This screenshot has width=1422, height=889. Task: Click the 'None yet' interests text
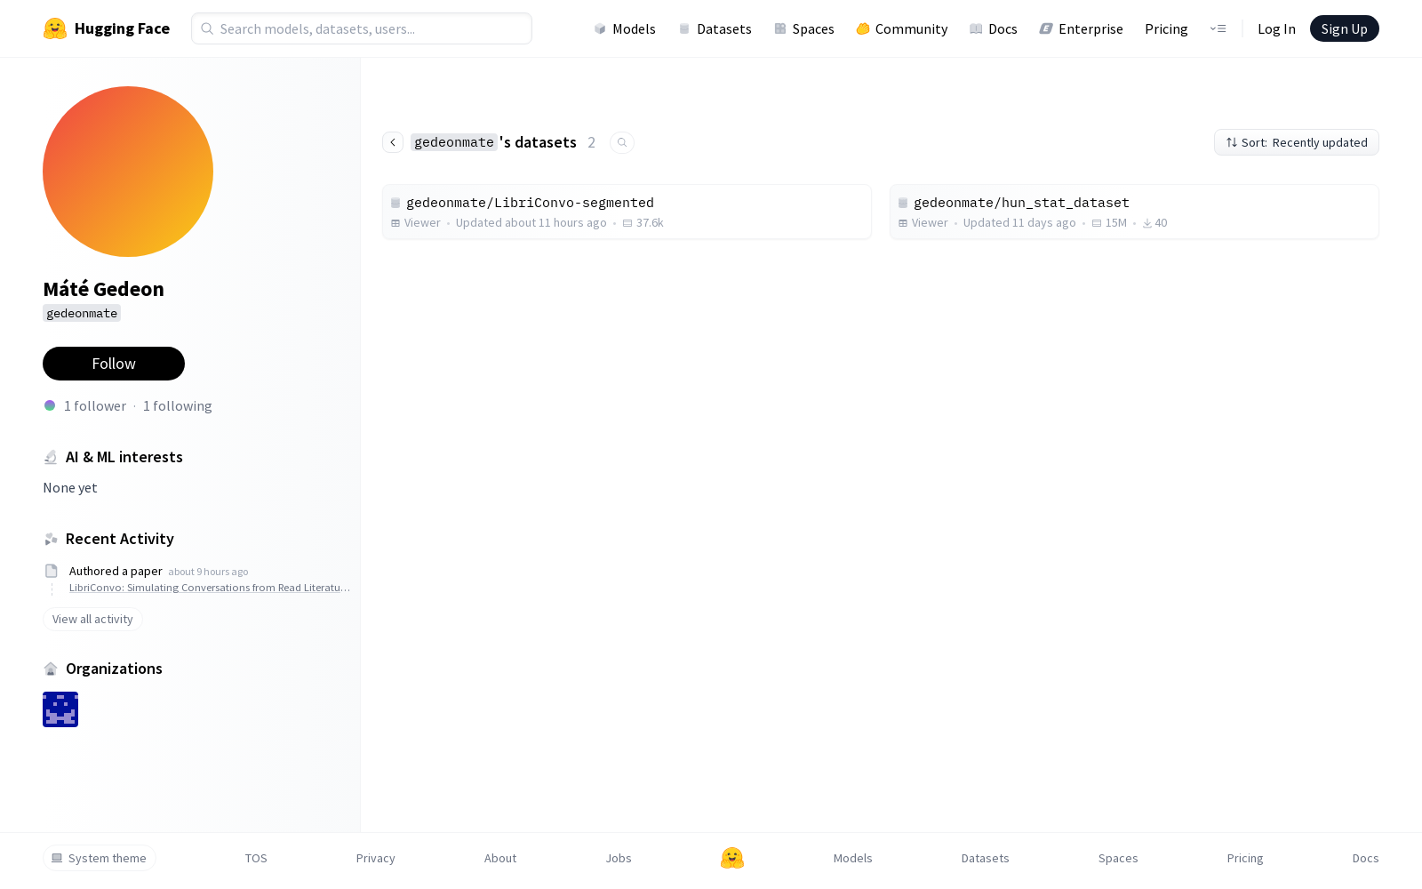pos(70,488)
